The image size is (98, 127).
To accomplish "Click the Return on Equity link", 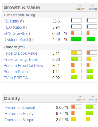I will point(19,114).
